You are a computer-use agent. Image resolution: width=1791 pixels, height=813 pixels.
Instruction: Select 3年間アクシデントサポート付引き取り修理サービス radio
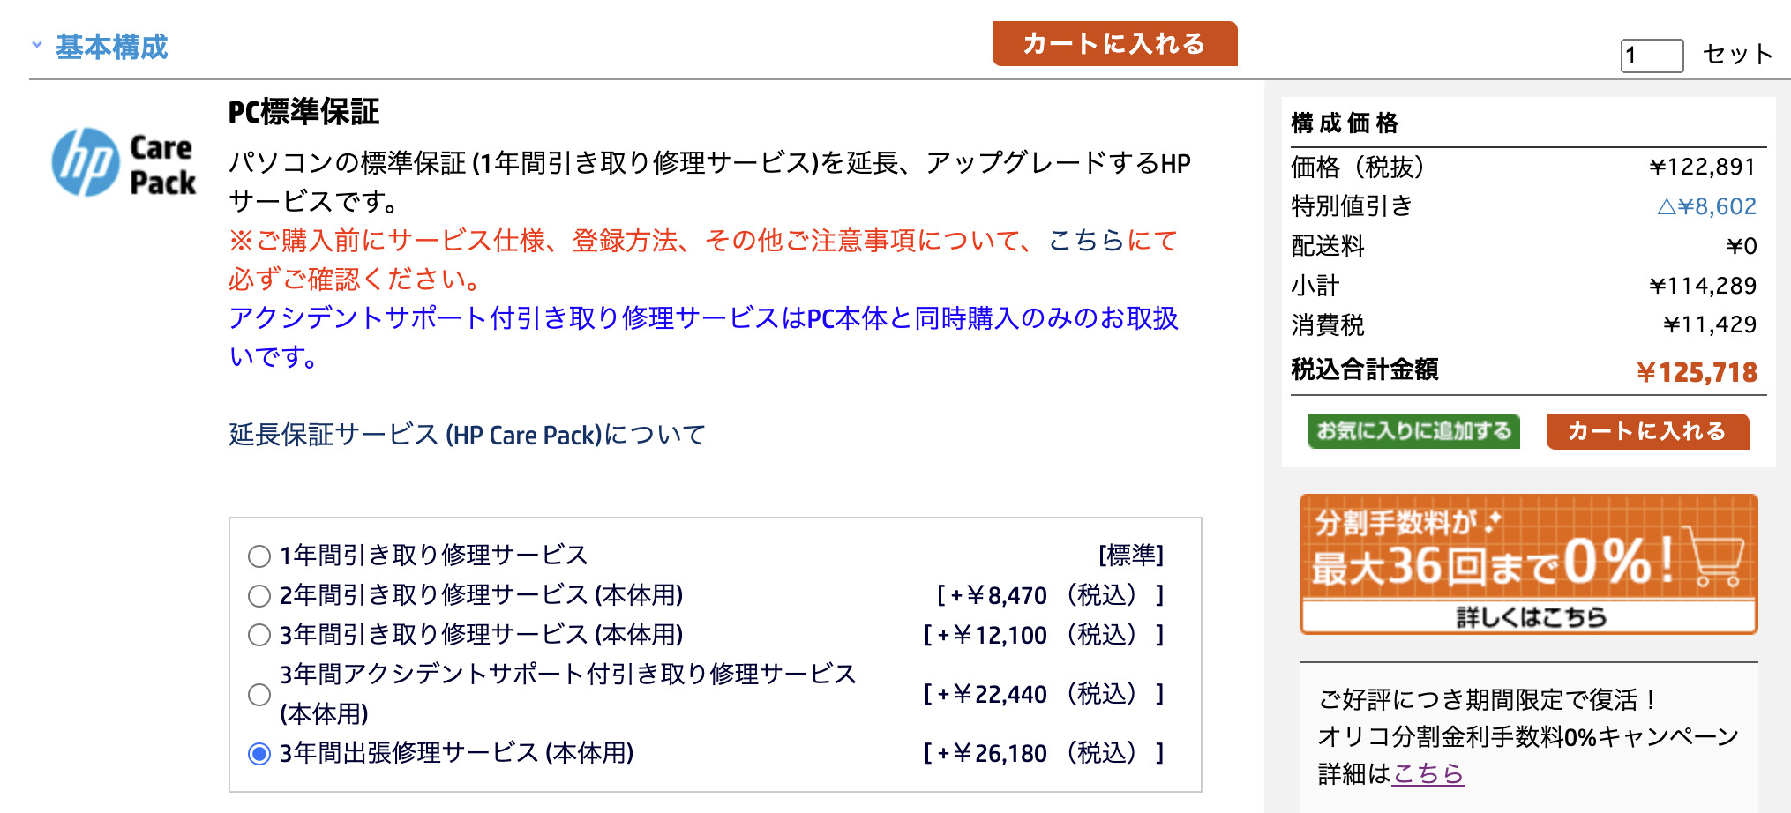point(259,695)
